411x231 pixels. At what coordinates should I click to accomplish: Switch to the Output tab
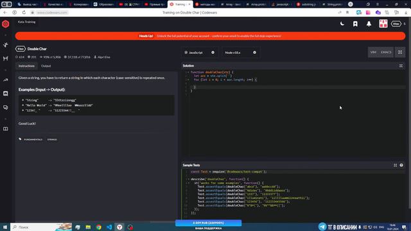(x=46, y=66)
